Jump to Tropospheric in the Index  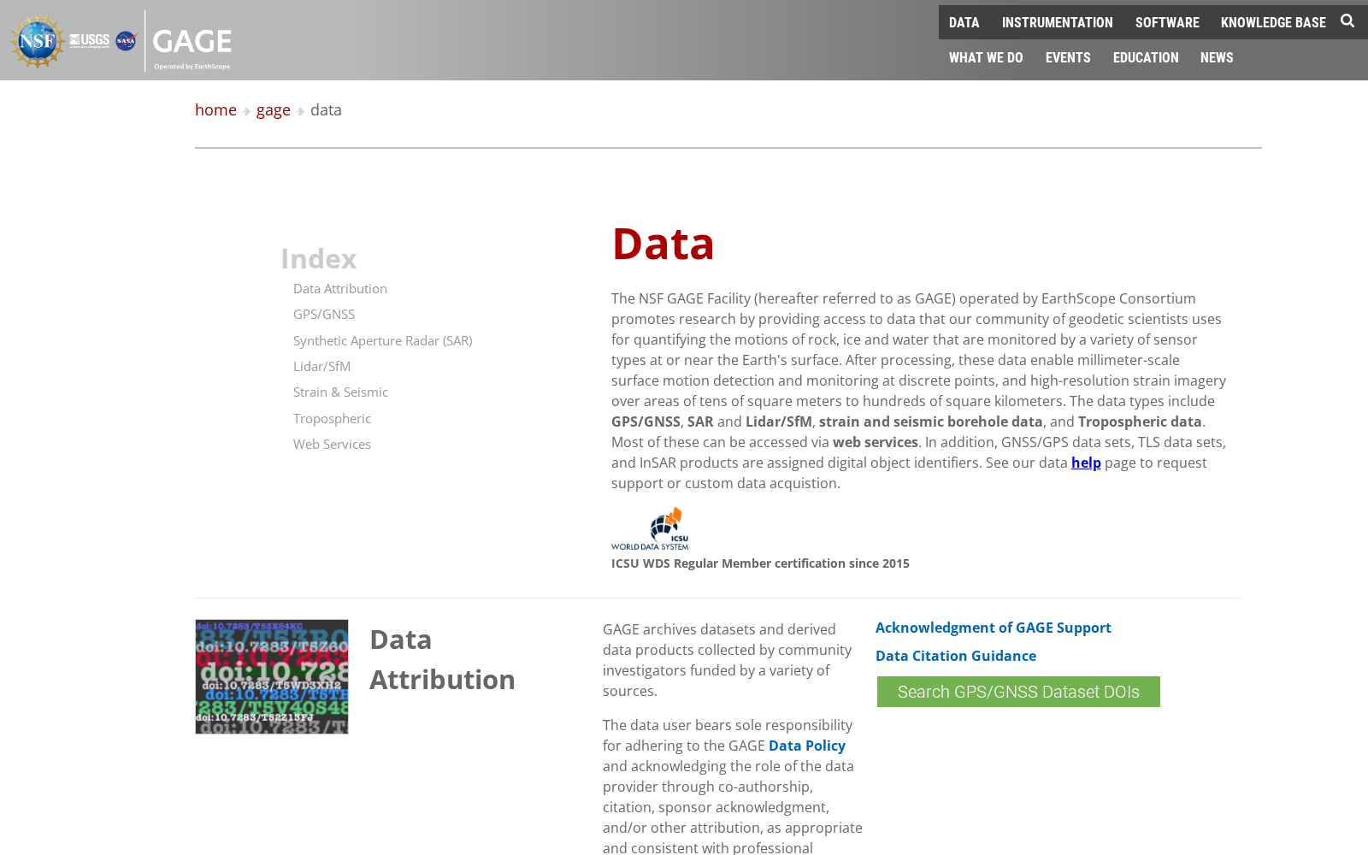click(332, 419)
